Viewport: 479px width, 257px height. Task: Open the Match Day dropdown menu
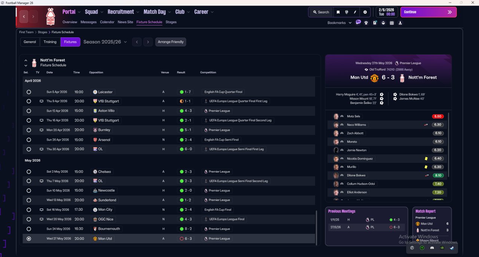click(158, 12)
